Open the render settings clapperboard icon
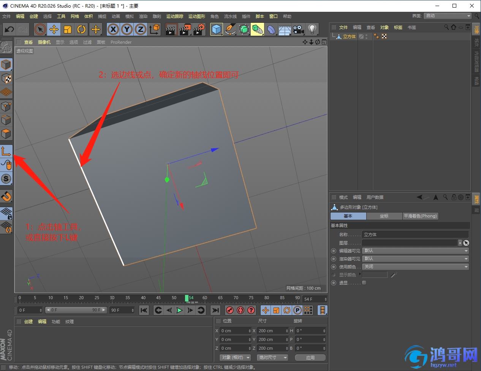Image resolution: width=481 pixels, height=371 pixels. coord(199,29)
